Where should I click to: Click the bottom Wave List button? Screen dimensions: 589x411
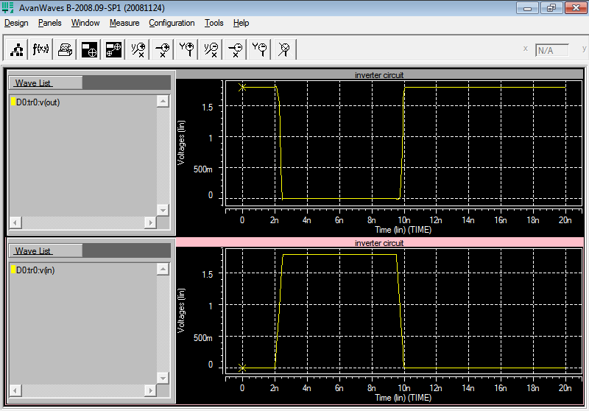point(46,251)
